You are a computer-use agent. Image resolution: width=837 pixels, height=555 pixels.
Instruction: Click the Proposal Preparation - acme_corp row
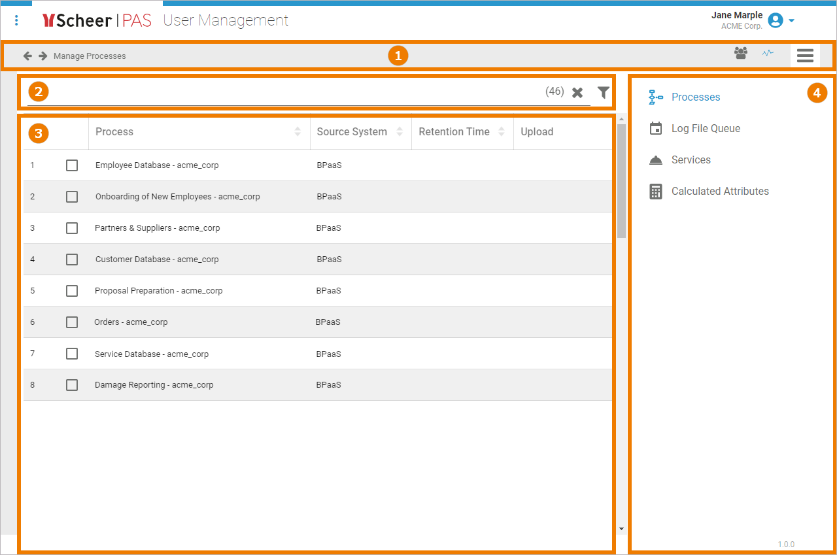click(159, 291)
